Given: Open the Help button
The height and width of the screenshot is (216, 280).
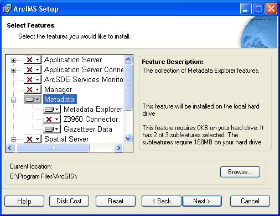Looking at the screenshot, I should (x=24, y=201).
